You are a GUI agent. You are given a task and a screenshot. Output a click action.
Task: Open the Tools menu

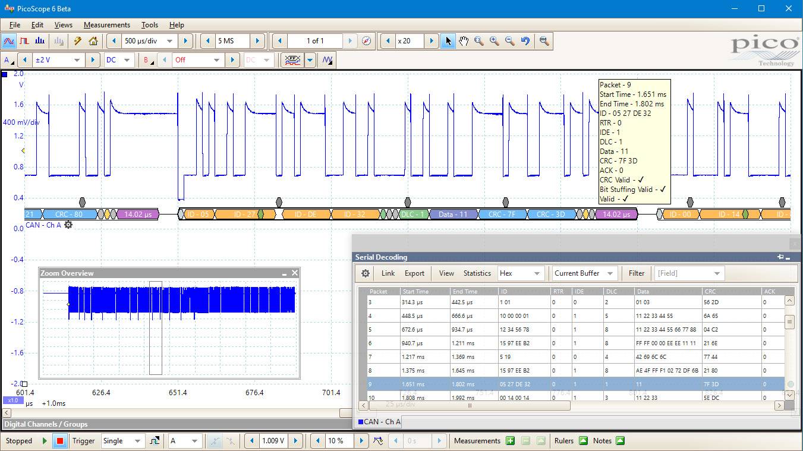[x=149, y=25]
